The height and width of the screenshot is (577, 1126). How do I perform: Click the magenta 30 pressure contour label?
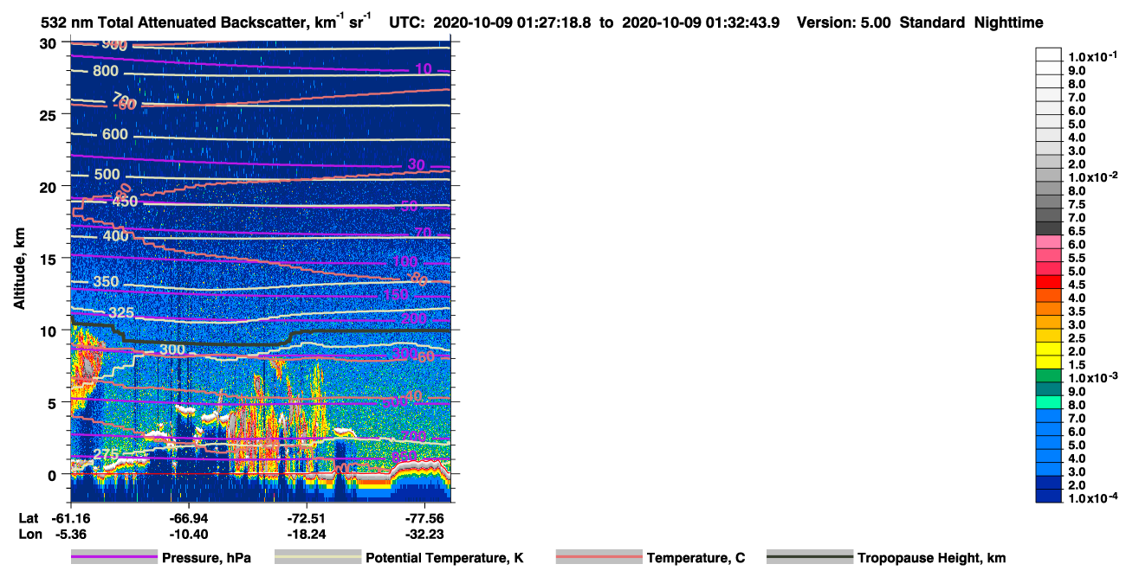click(417, 165)
